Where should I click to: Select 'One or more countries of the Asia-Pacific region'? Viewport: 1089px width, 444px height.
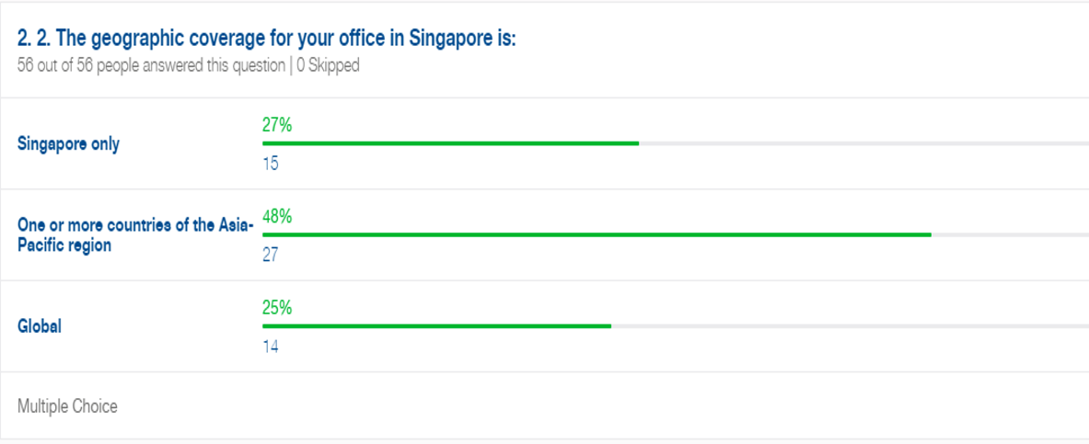click(x=135, y=235)
